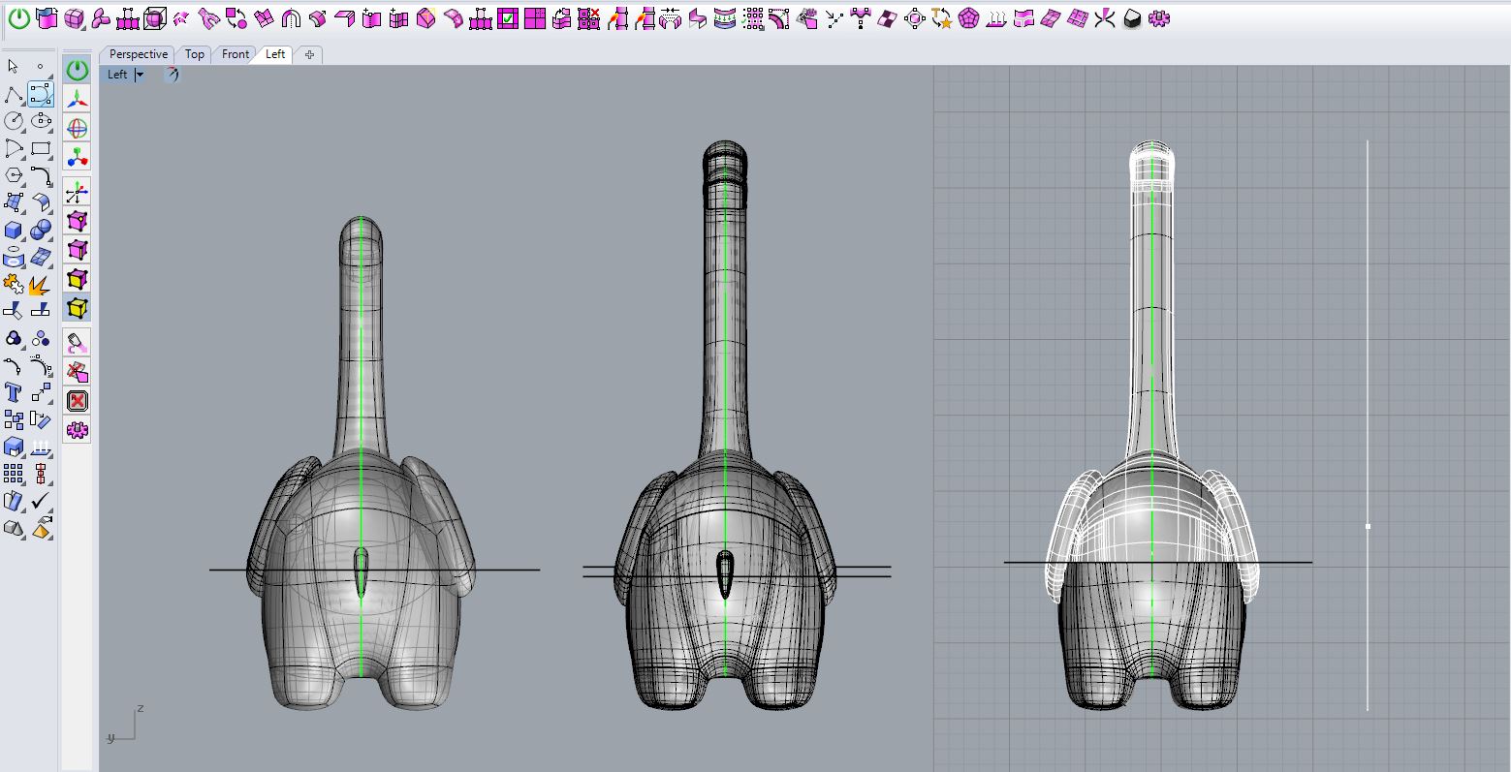The width and height of the screenshot is (1511, 772).
Task: Toggle the highlighted yellow cube selection mode
Action: 78,308
